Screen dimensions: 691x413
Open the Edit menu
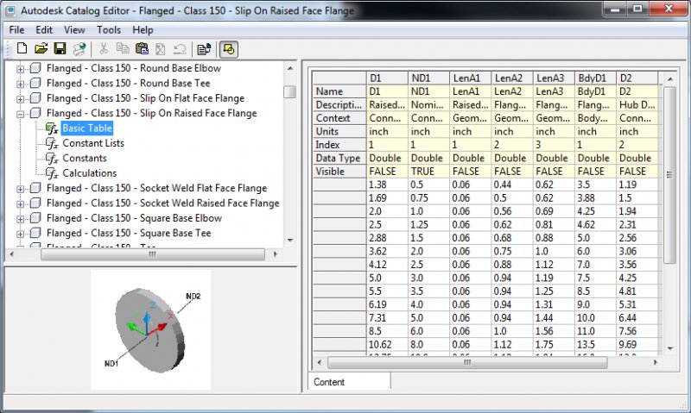44,30
